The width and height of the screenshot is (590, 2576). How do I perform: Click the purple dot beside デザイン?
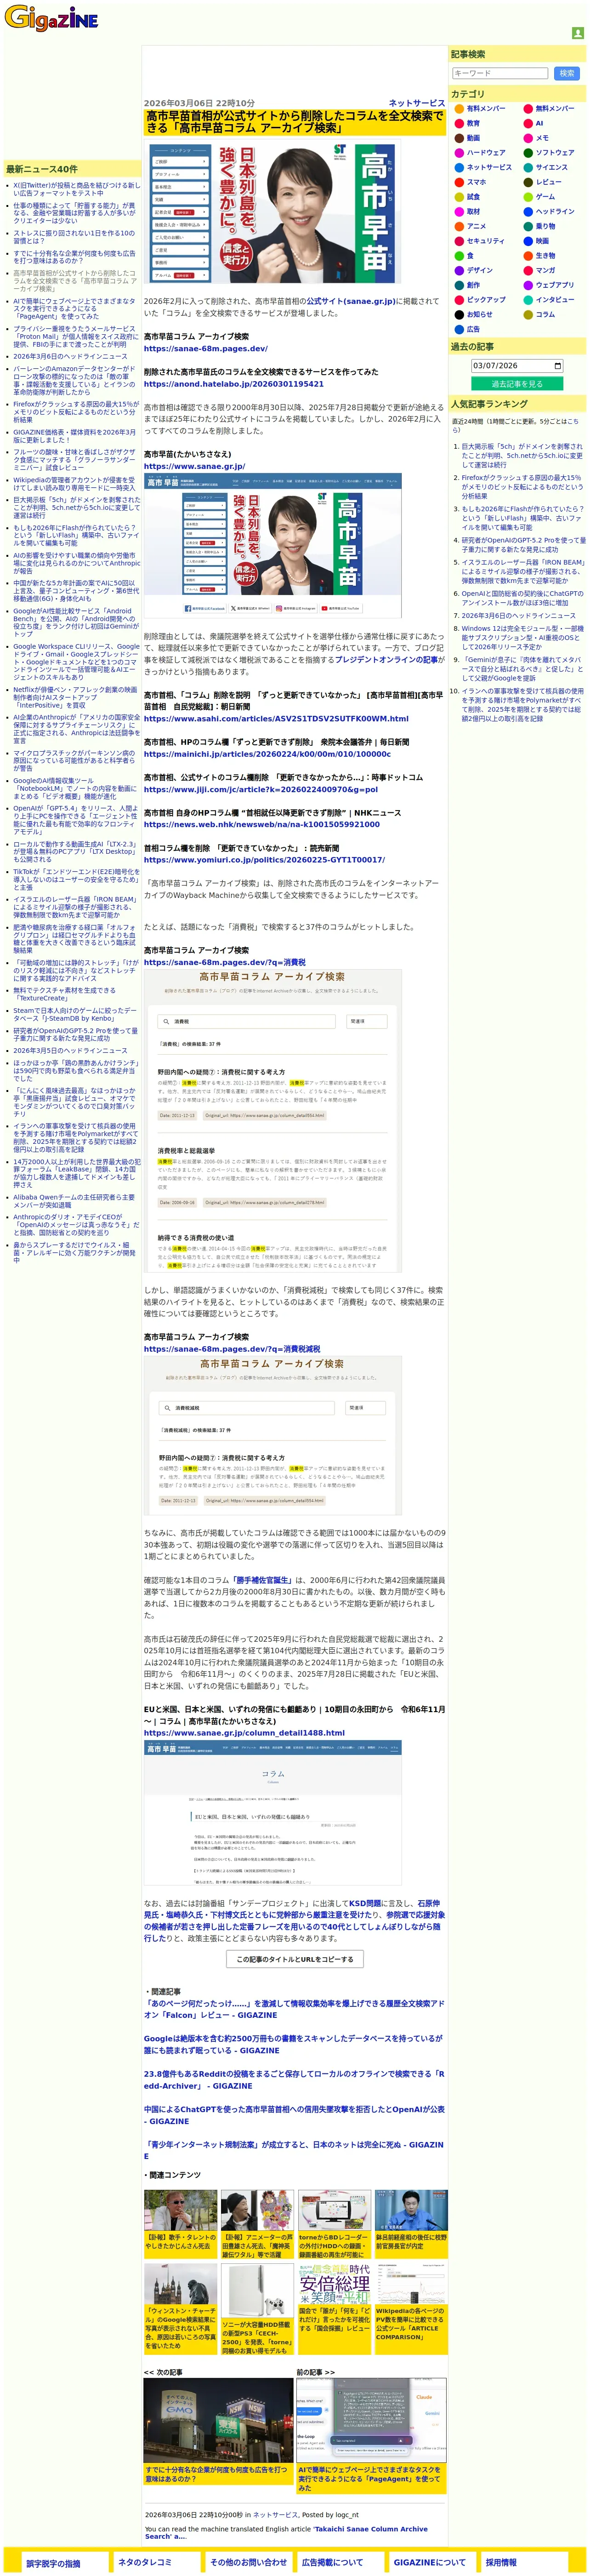[459, 270]
